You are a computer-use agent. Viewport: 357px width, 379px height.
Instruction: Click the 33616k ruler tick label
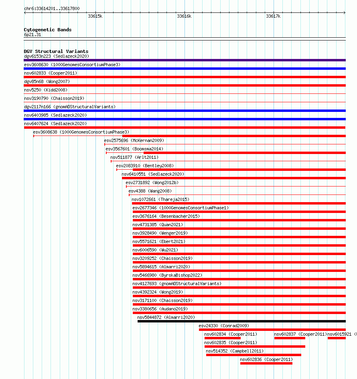[184, 16]
